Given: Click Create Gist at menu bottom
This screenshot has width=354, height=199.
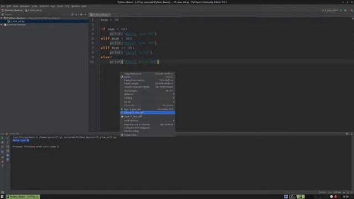Looking at the screenshot, I should tap(148, 135).
